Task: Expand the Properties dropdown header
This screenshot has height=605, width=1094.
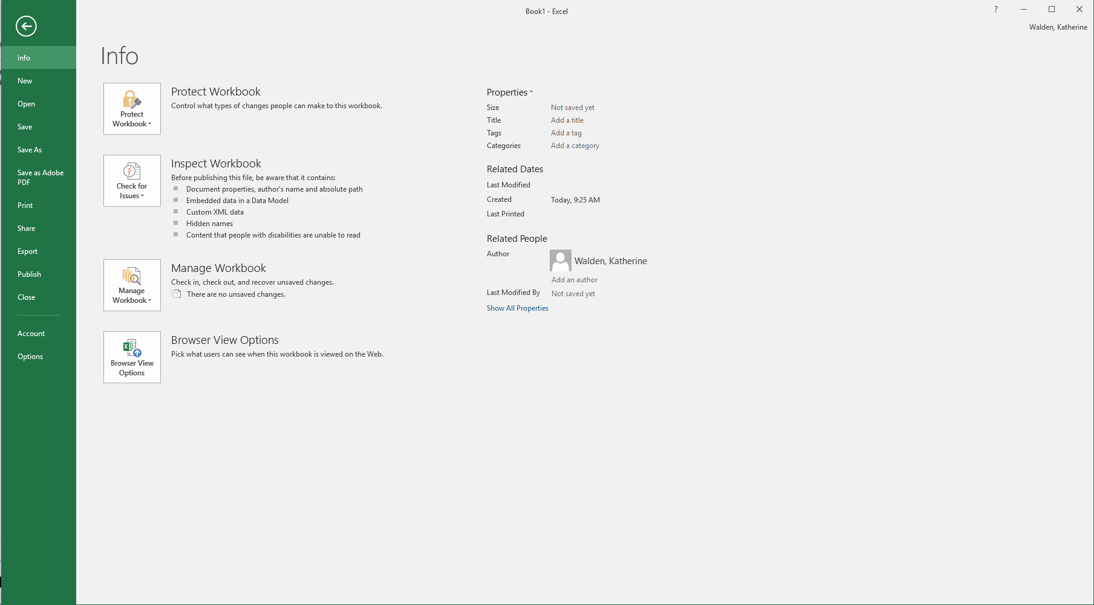Action: (x=510, y=92)
